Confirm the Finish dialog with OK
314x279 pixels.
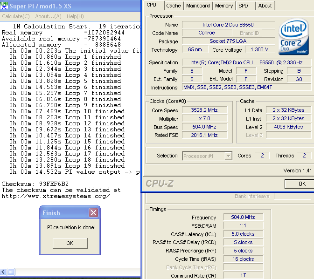(70, 243)
